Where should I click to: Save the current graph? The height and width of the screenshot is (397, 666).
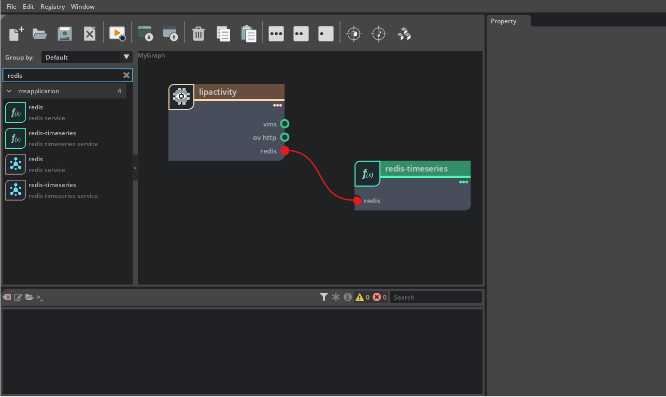[65, 34]
